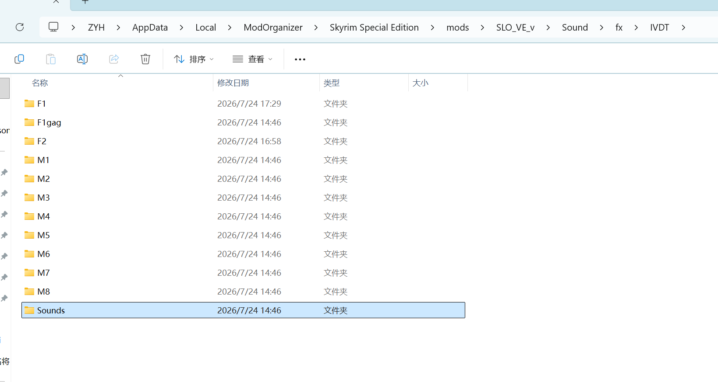718x382 pixels.
Task: Open the 排序 sort dropdown
Action: tap(194, 59)
